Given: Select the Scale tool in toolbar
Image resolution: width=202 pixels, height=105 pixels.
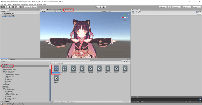Looking at the screenshot, I should coord(13,7).
